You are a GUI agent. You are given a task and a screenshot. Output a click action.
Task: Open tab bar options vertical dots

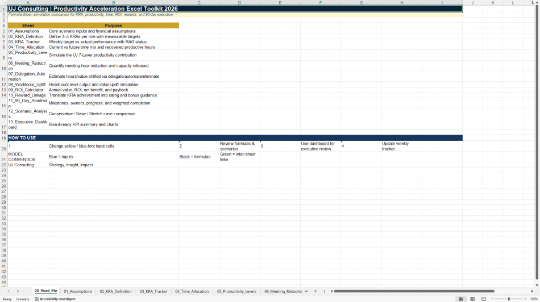[x=325, y=291]
